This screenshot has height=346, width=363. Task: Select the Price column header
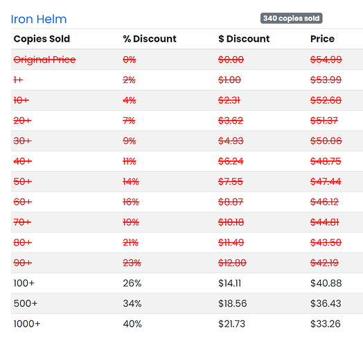[x=322, y=39]
